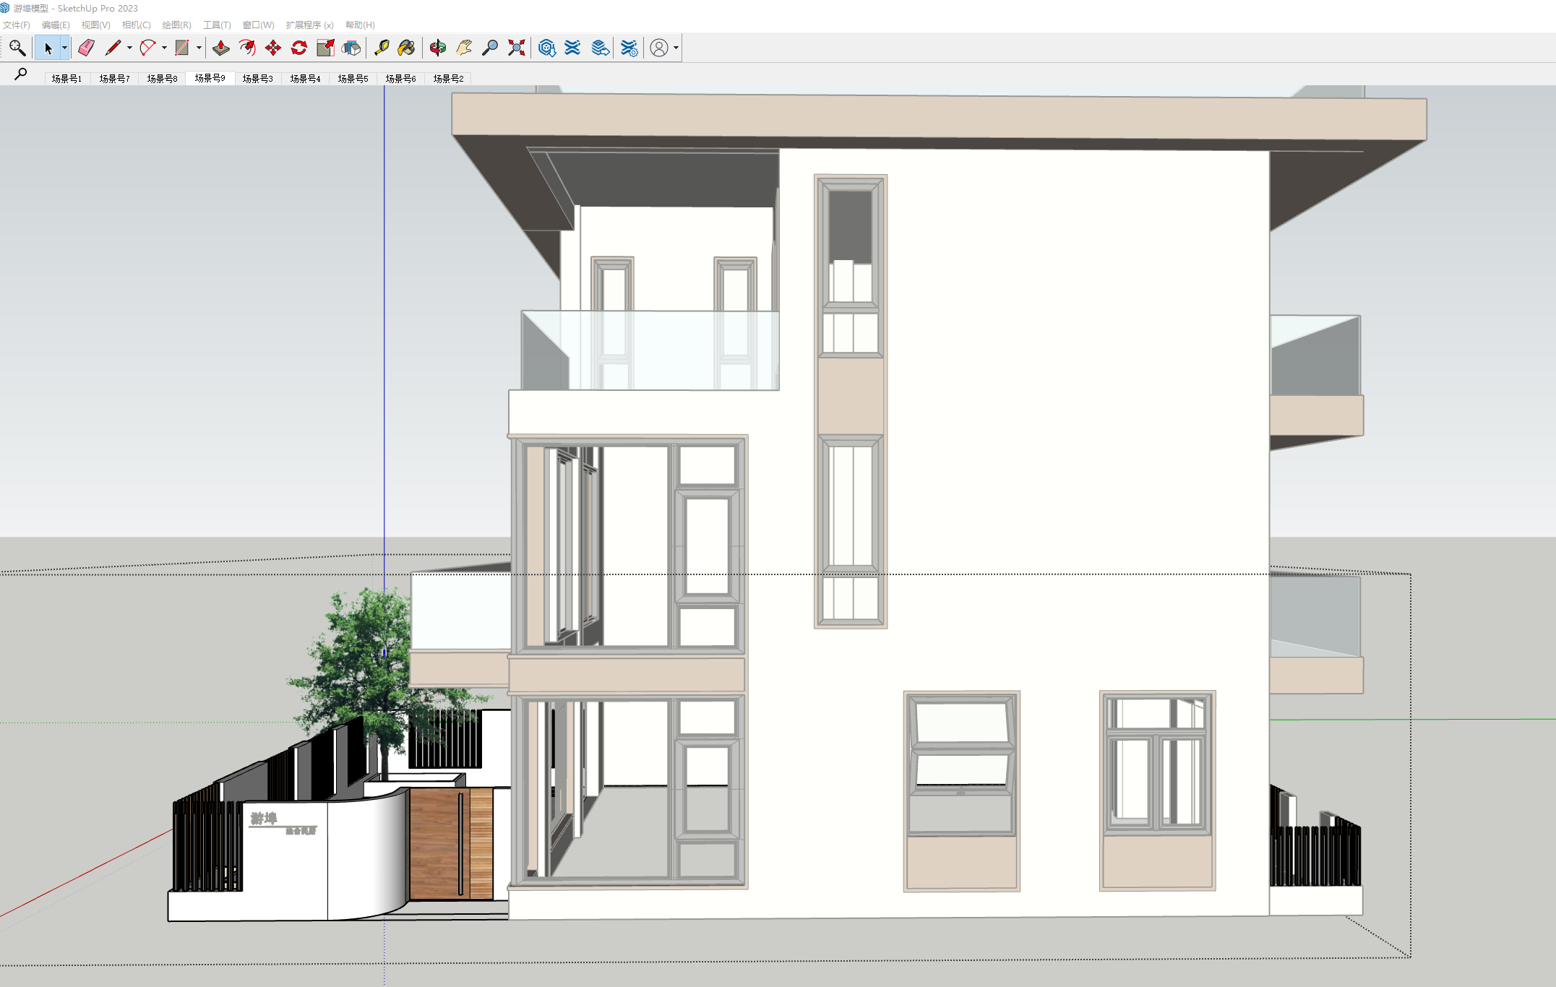This screenshot has height=987, width=1556.
Task: Choose the Tape Measure tool
Action: (x=382, y=48)
